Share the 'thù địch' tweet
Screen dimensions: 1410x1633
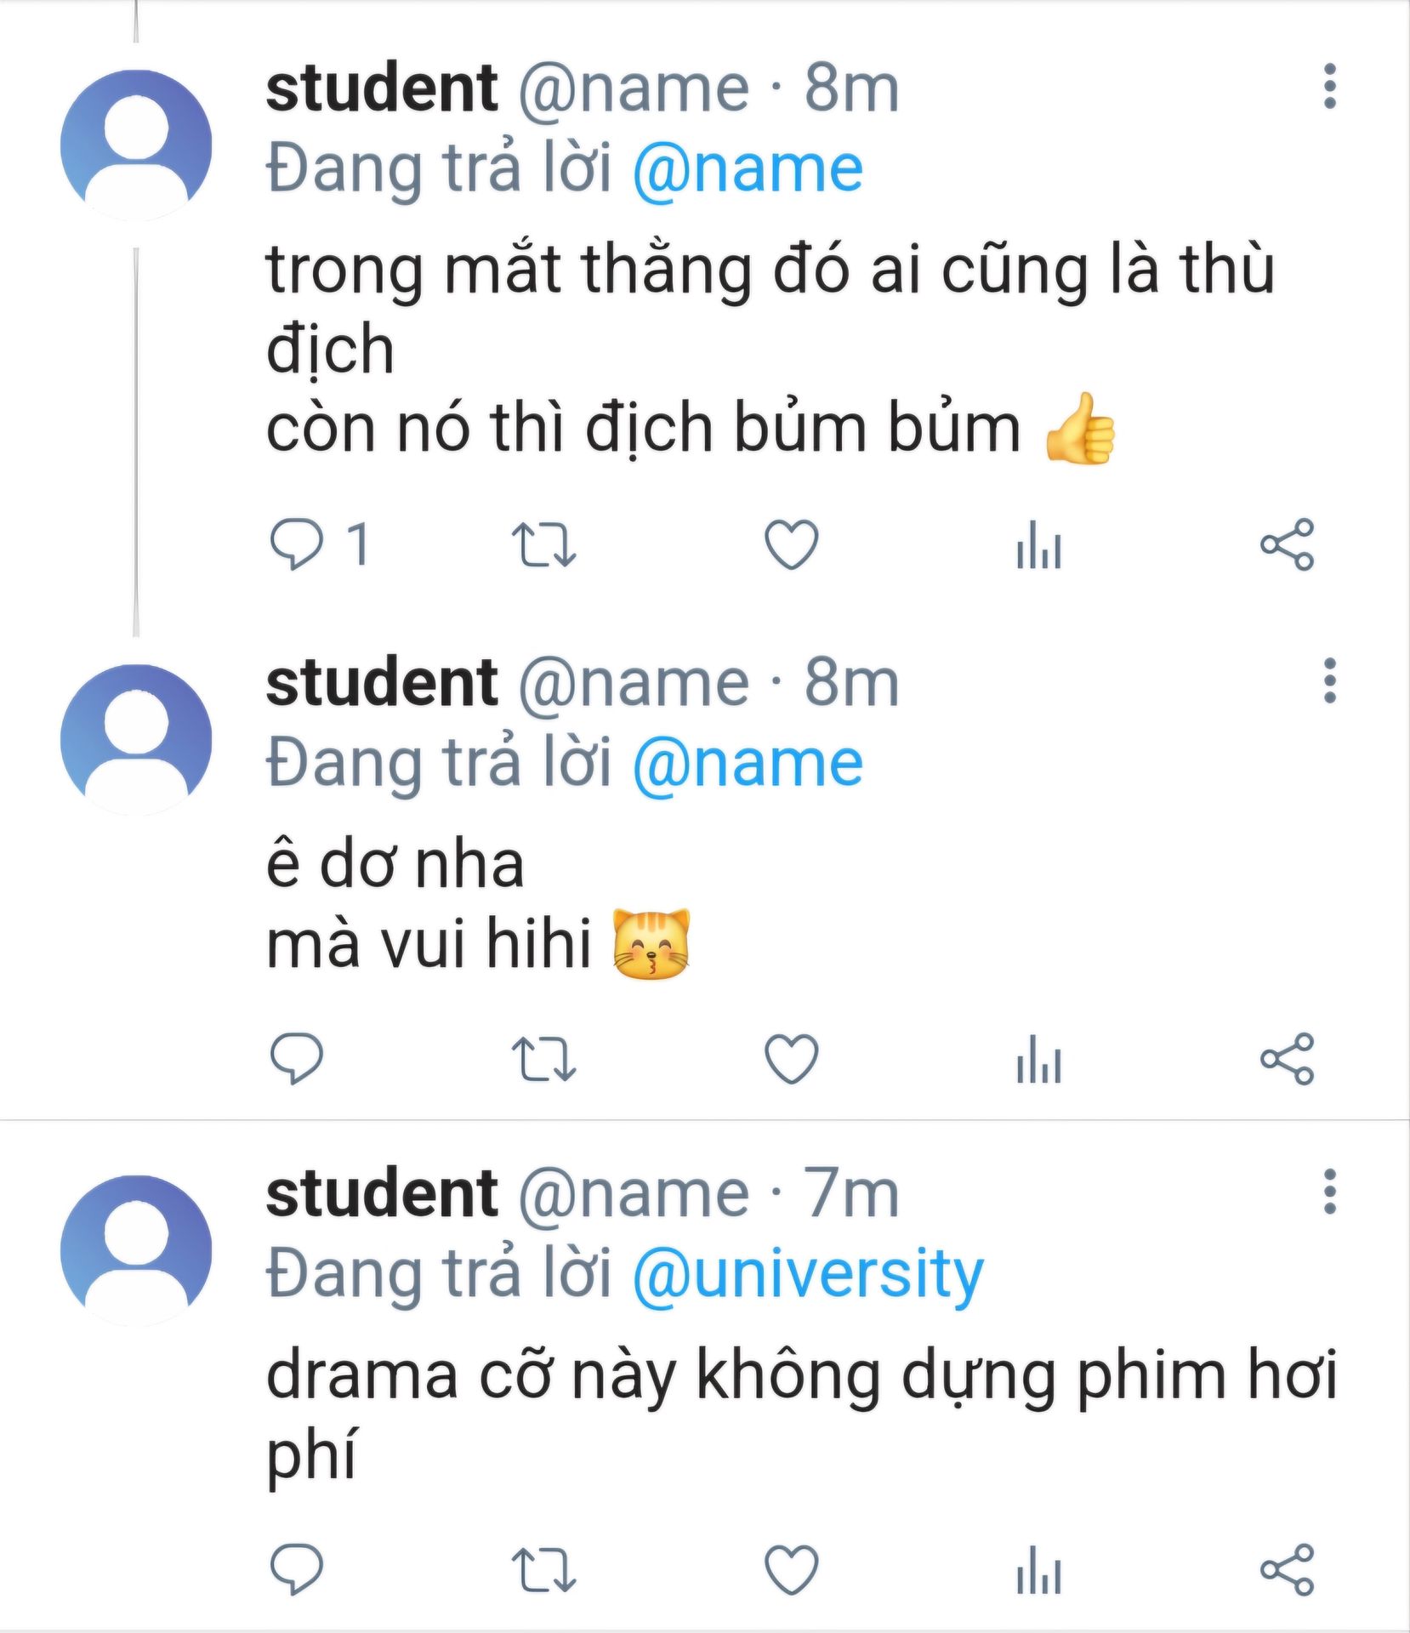click(x=1287, y=544)
